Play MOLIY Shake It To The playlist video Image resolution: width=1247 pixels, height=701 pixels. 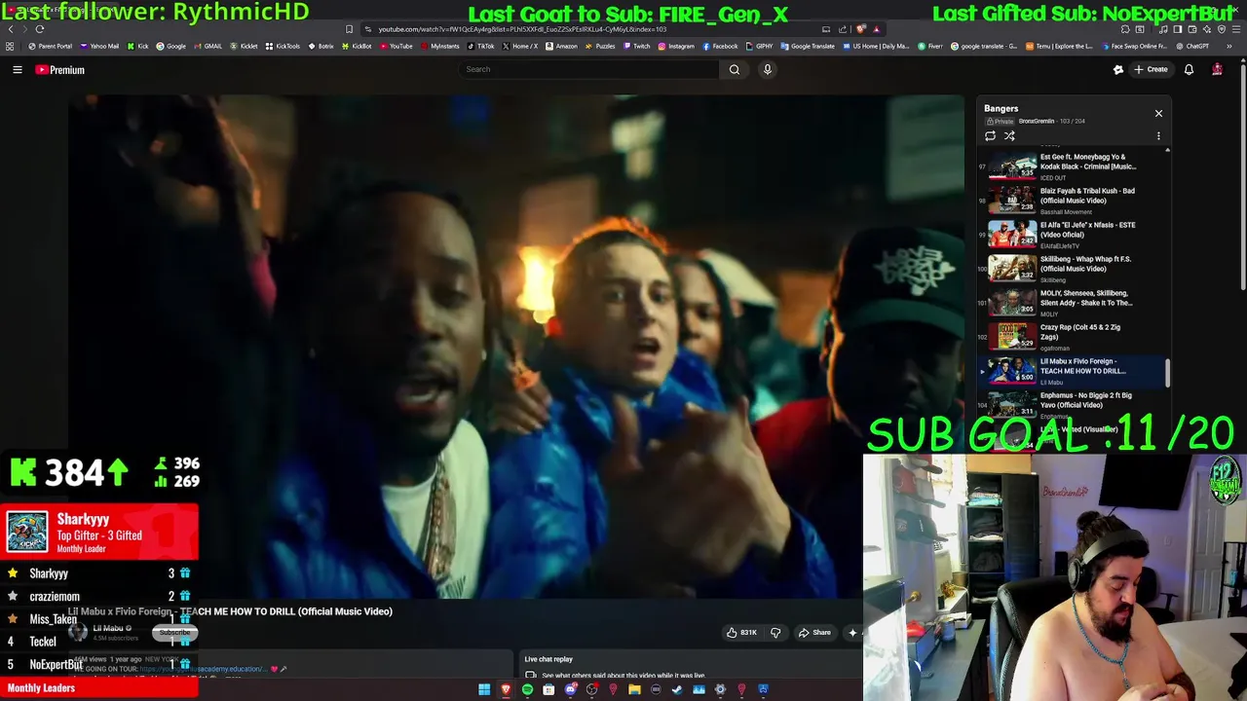[x=1070, y=302]
